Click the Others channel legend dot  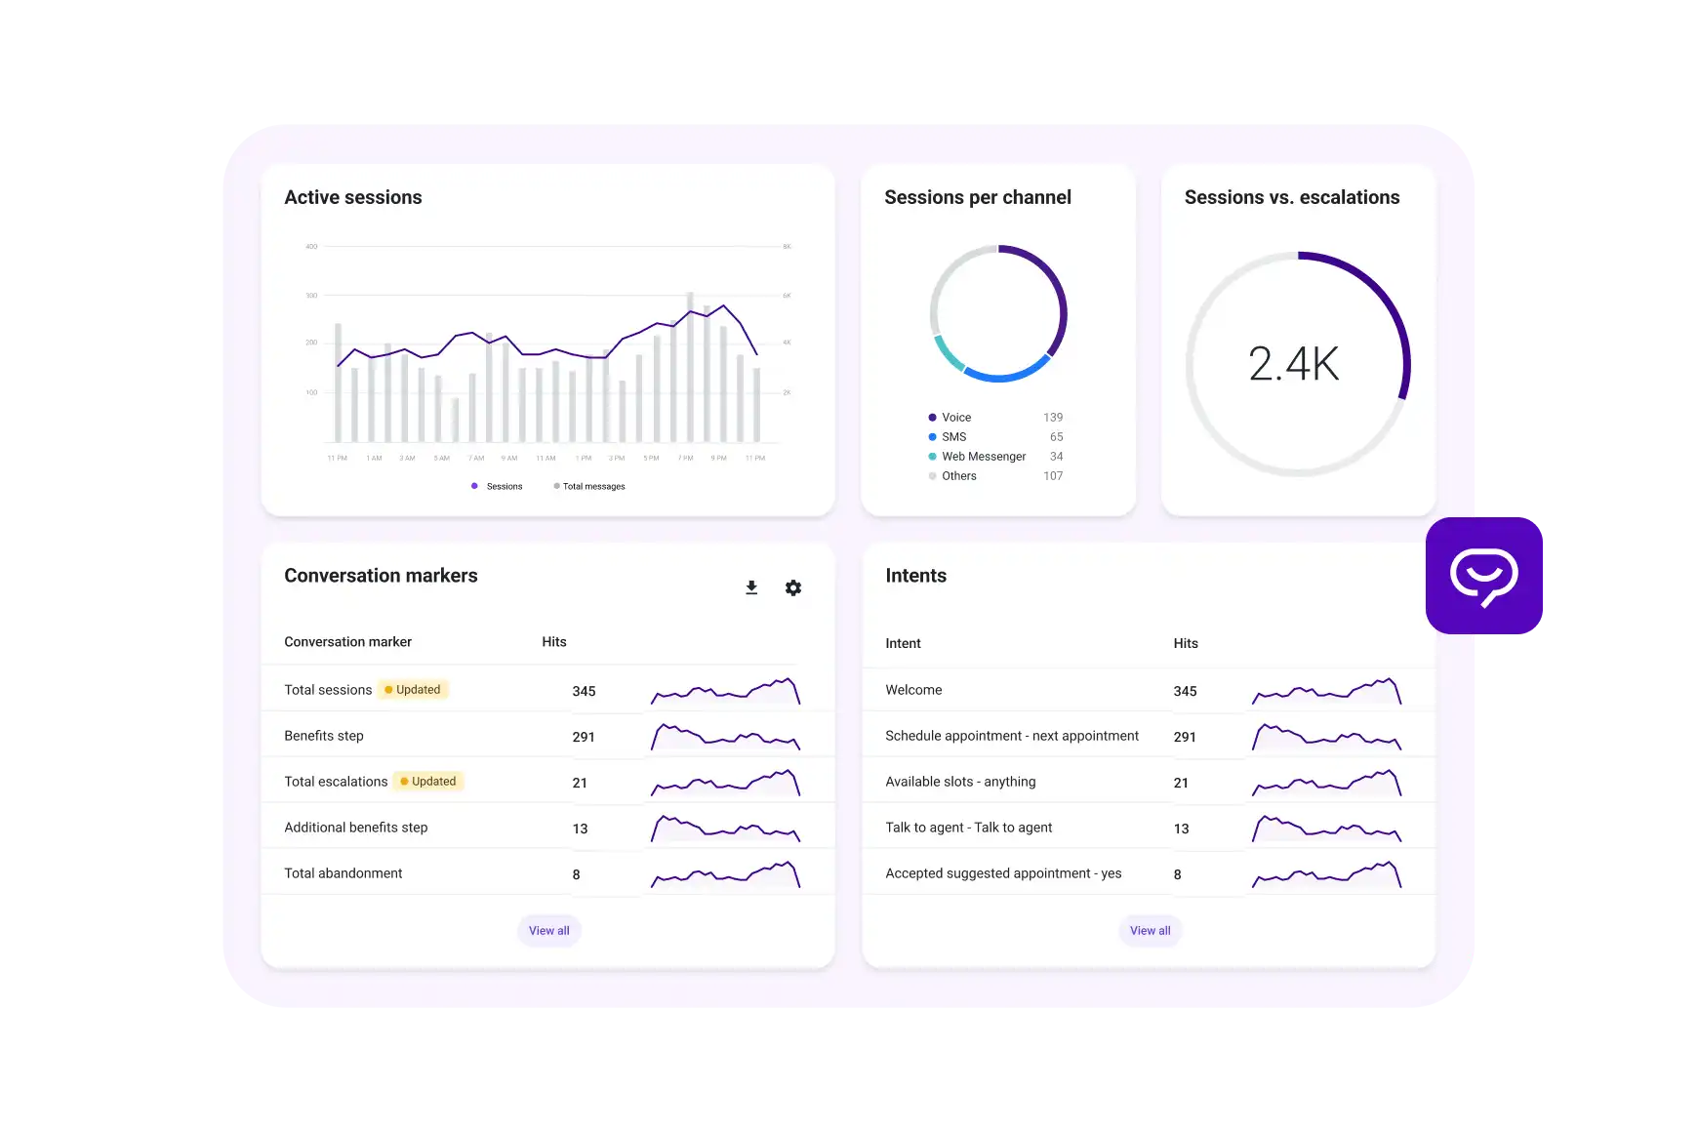933,475
